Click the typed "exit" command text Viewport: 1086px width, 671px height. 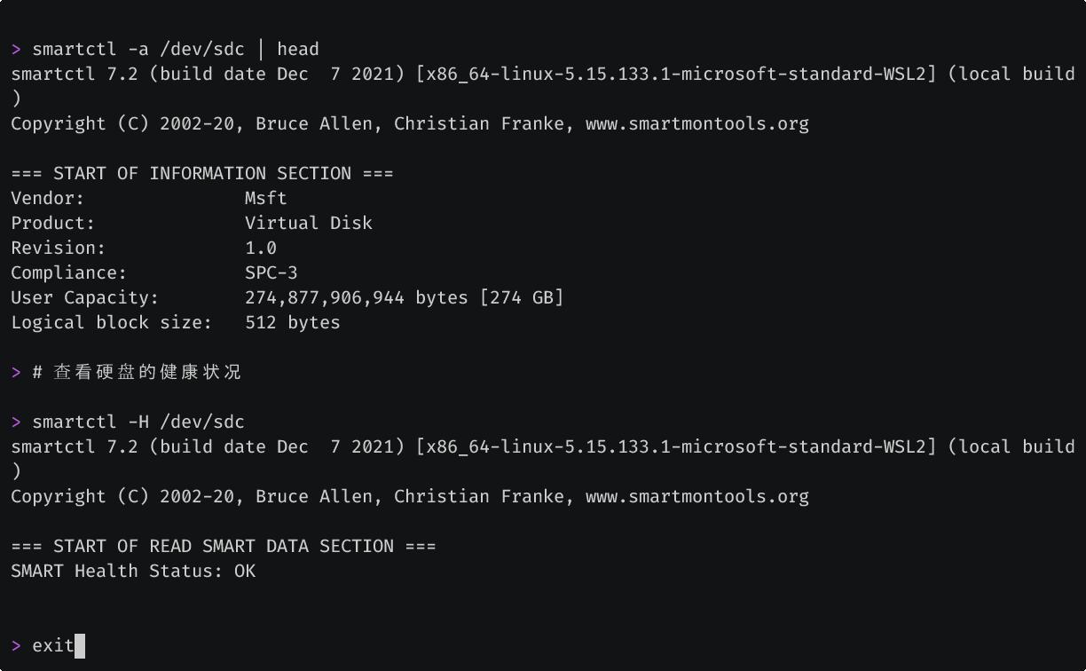[x=53, y=646]
